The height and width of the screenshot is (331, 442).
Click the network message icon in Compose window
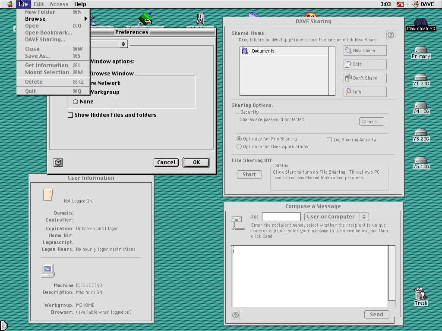pyautogui.click(x=238, y=223)
